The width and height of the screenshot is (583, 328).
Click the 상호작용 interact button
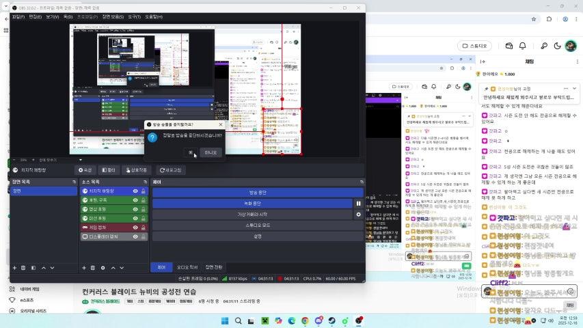click(136, 170)
